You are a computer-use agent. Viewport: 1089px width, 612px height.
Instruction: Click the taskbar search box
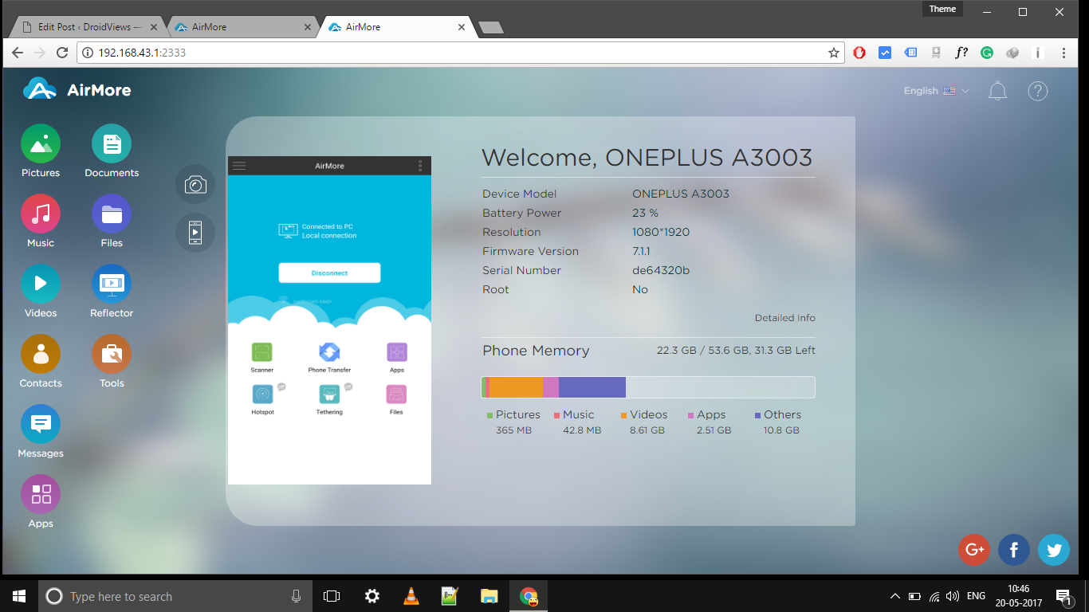coord(176,596)
